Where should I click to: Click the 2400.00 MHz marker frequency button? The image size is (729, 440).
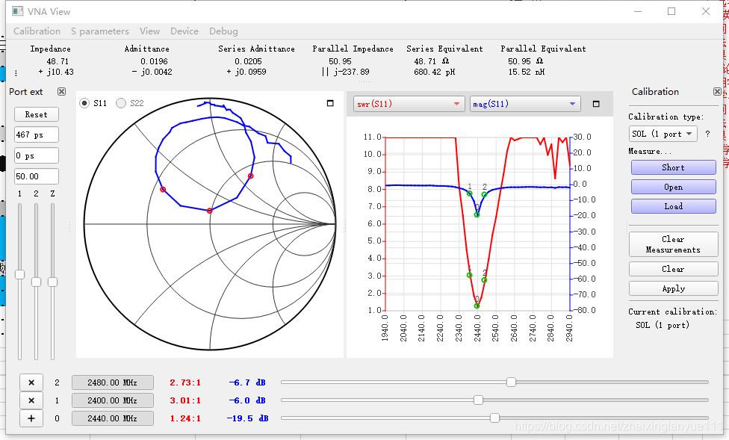pyautogui.click(x=113, y=400)
